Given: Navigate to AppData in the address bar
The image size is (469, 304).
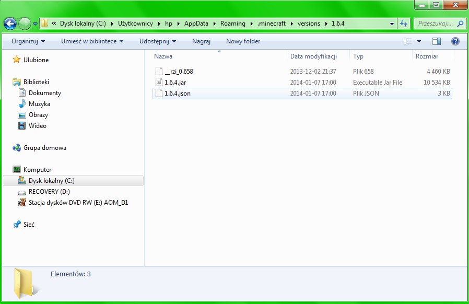Looking at the screenshot, I should click(196, 24).
